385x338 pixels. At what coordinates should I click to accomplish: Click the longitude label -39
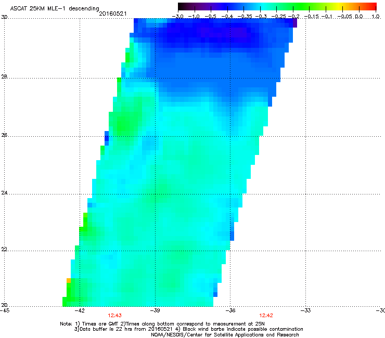[155, 310]
